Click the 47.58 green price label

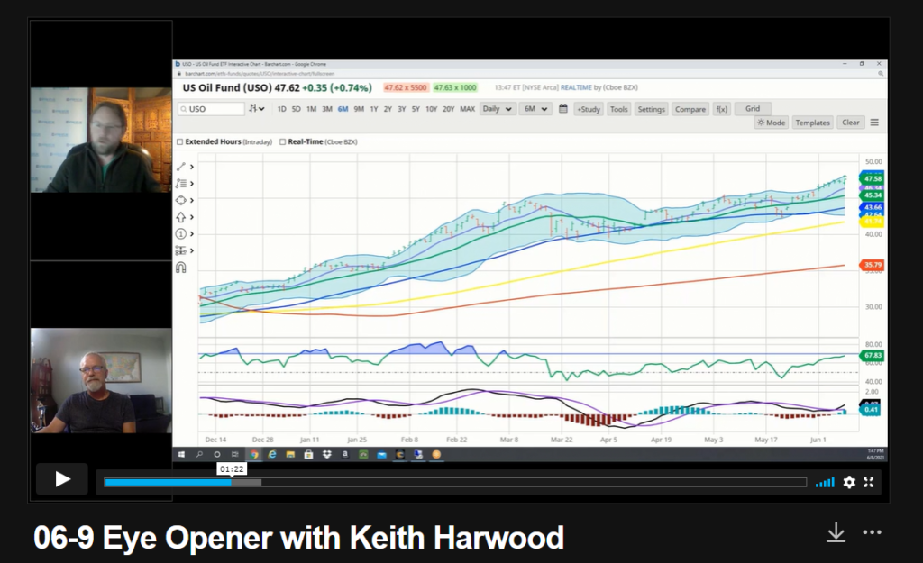(872, 178)
